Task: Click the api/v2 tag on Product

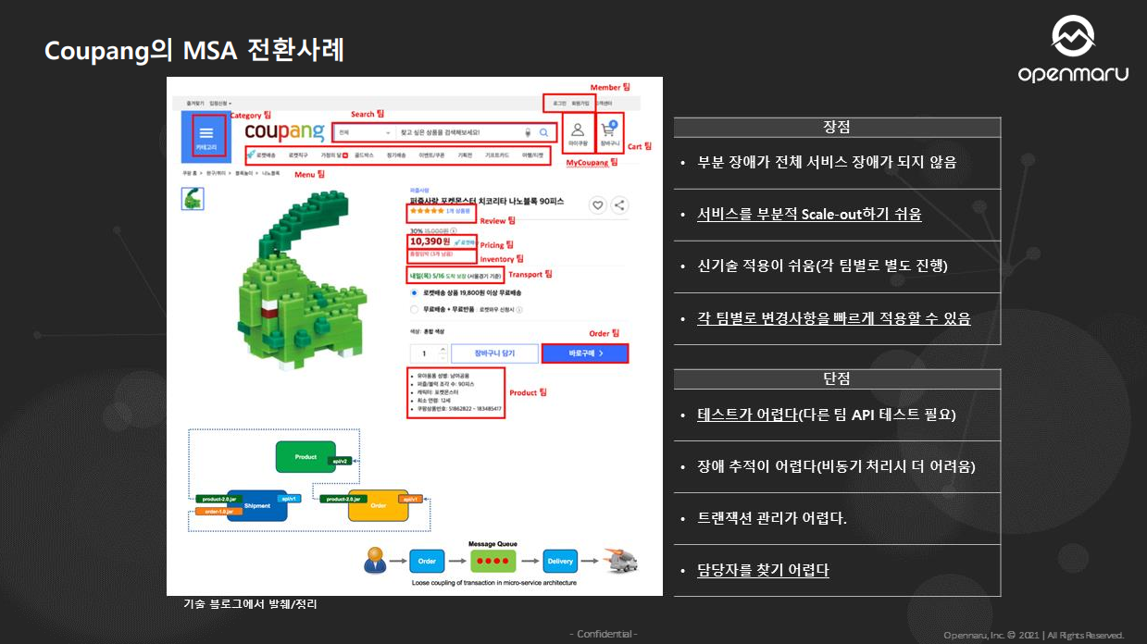Action: [x=339, y=460]
